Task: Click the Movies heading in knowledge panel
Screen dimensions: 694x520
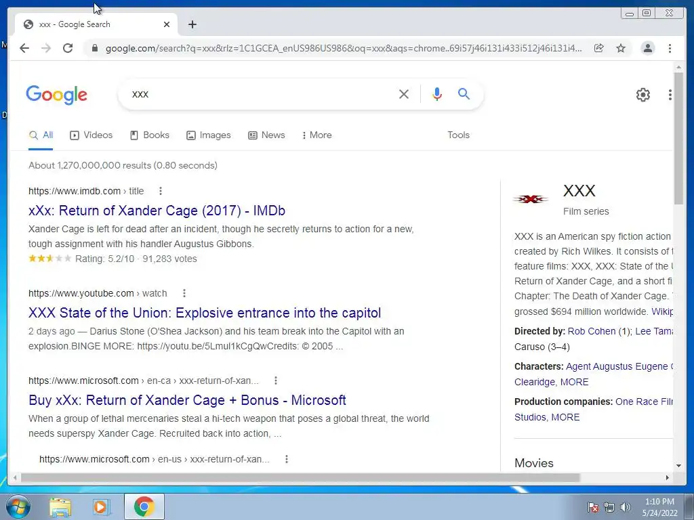Action: click(534, 463)
